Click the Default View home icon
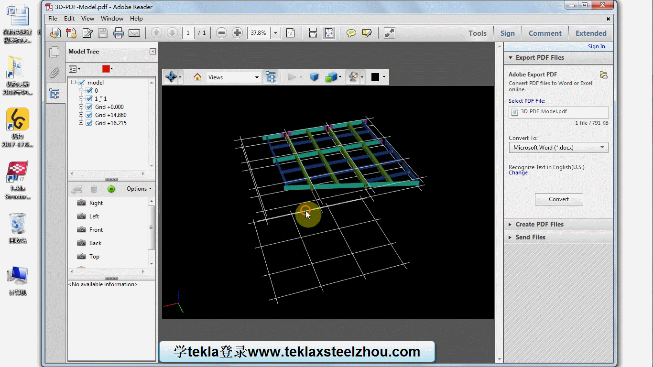Viewport: 653px width, 367px height. (197, 77)
